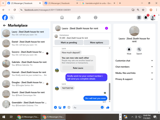
Task: Toggle the purple conversation information icon
Action: pyautogui.click(x=107, y=28)
